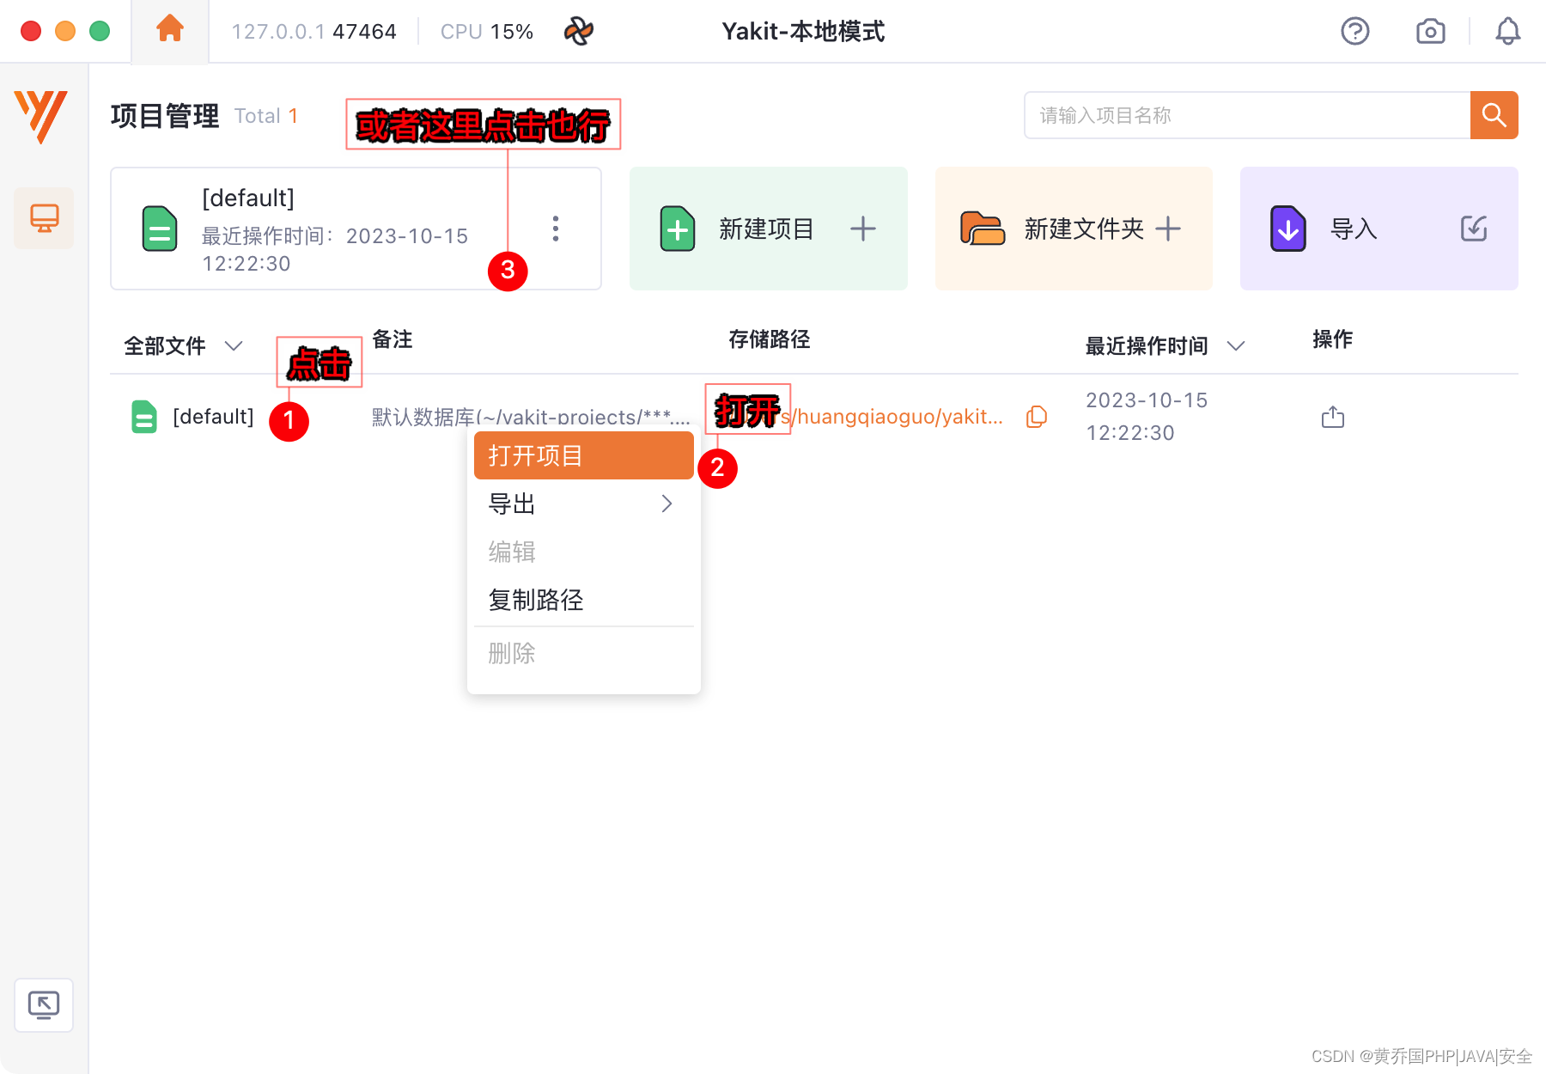This screenshot has width=1546, height=1074.
Task: Choose 复制路径 in context menu
Action: pos(584,600)
